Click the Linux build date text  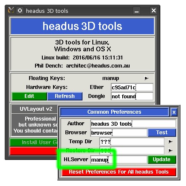98,58
